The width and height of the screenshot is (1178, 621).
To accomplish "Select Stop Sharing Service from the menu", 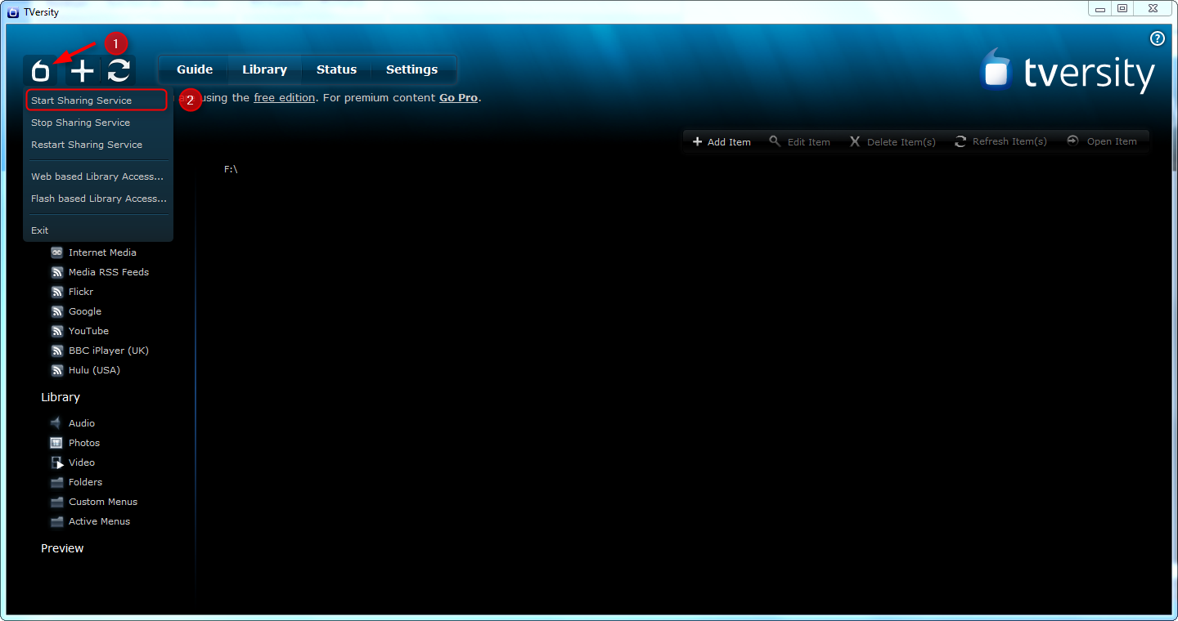I will point(80,123).
